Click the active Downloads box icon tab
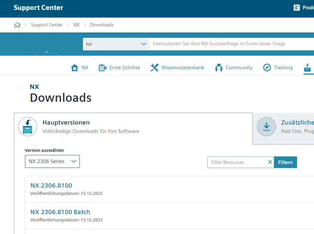The width and height of the screenshot is (314, 234). 308,68
